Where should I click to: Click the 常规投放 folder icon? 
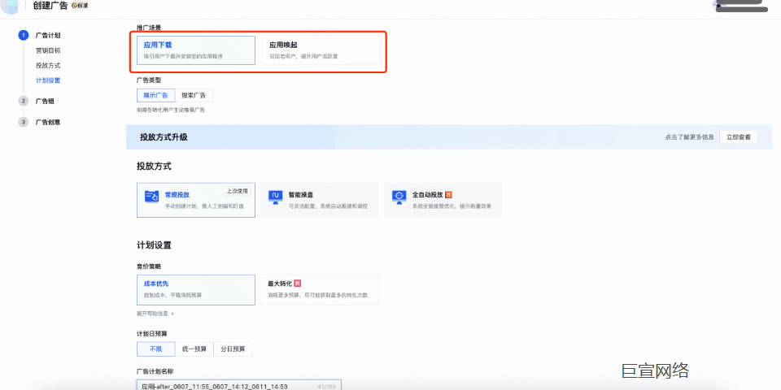pyautogui.click(x=151, y=196)
